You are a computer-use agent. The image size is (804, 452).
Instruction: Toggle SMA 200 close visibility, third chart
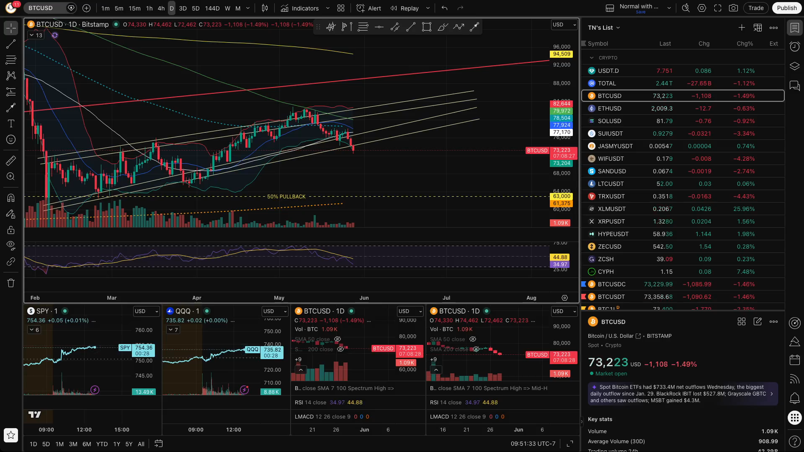tap(340, 349)
